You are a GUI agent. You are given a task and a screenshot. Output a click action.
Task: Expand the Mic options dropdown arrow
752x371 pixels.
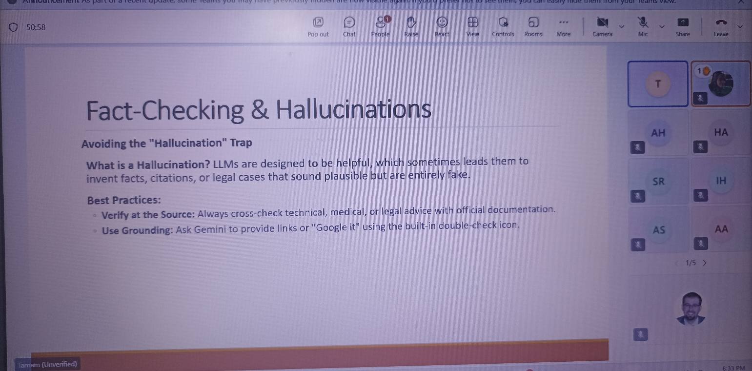coord(662,26)
